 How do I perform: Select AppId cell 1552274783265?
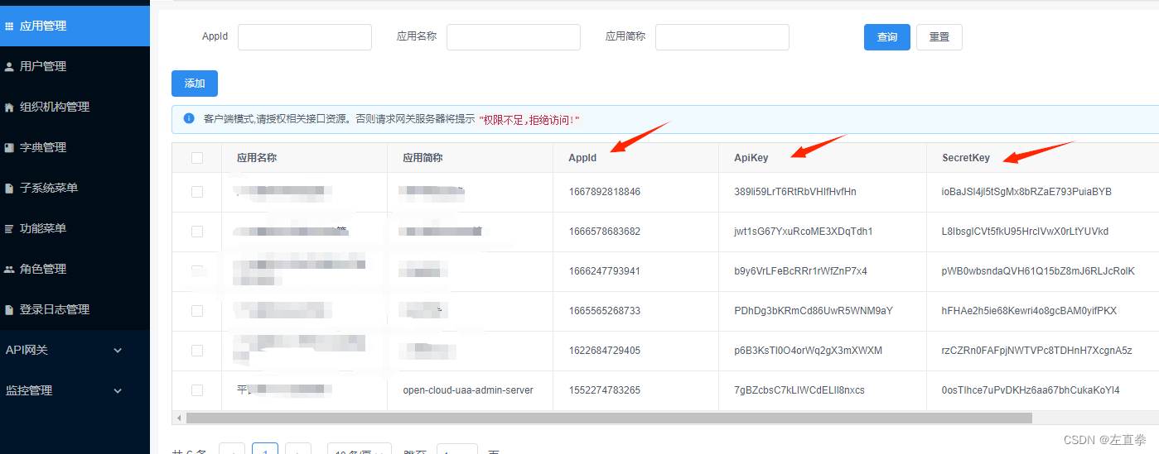[x=605, y=390]
